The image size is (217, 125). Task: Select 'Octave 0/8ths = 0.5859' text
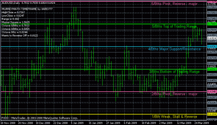pyautogui.click(x=16, y=29)
